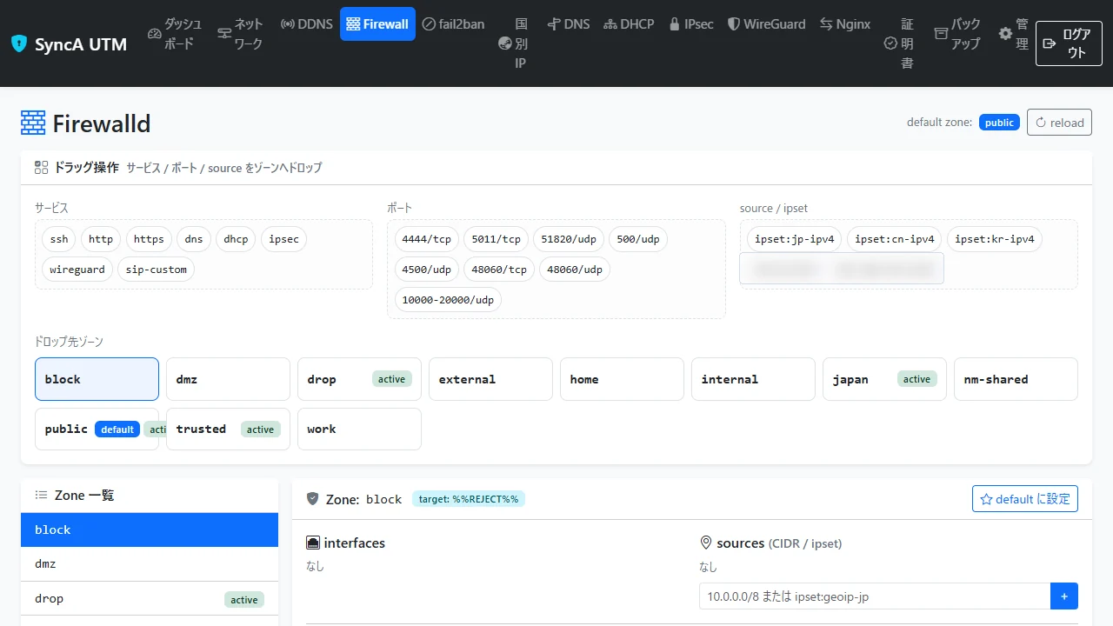Select the 4500/udp port chip
Image resolution: width=1113 pixels, height=626 pixels.
click(x=426, y=270)
